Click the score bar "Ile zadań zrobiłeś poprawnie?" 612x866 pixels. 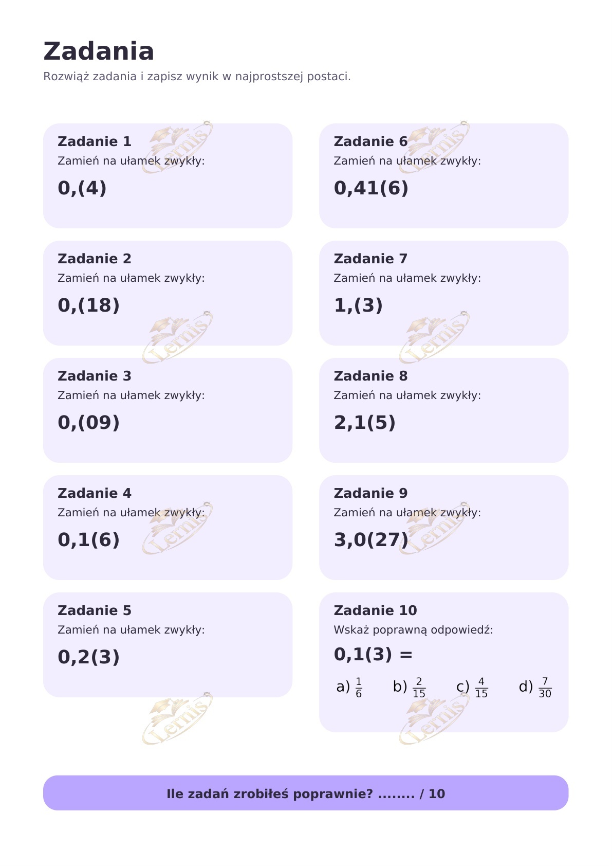(x=306, y=793)
